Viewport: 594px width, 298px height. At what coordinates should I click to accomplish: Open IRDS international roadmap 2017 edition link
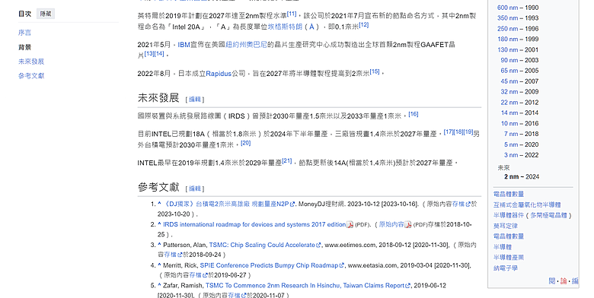254,224
